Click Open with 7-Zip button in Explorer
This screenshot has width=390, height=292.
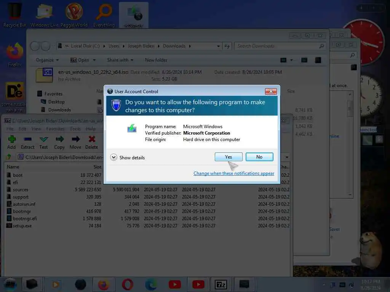coord(80,60)
